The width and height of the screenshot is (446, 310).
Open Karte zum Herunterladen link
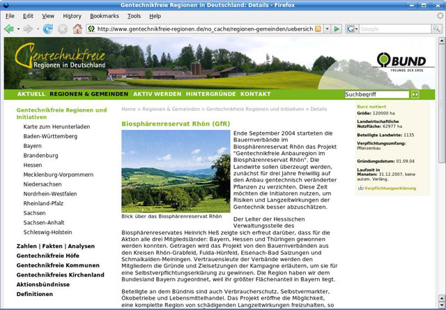click(56, 126)
